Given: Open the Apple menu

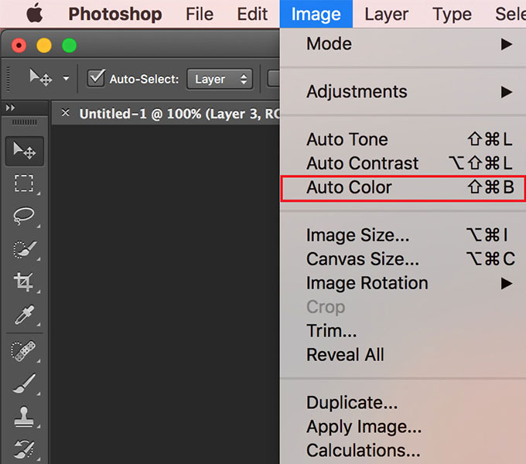Looking at the screenshot, I should [34, 13].
